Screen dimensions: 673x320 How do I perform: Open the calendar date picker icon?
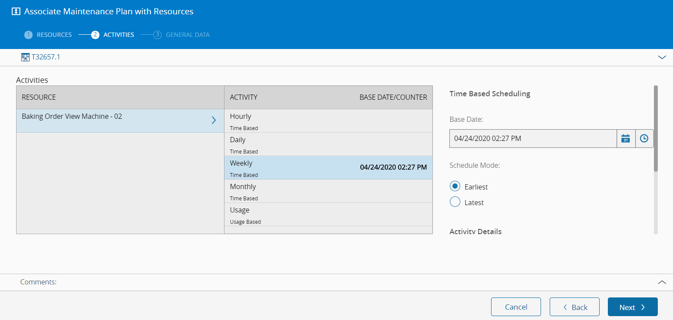626,138
